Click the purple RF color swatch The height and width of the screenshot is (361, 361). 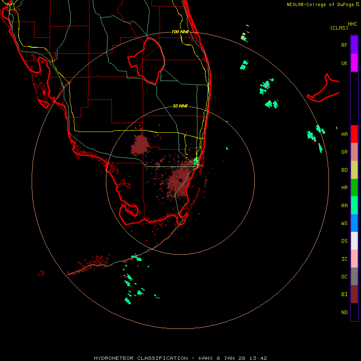354,45
